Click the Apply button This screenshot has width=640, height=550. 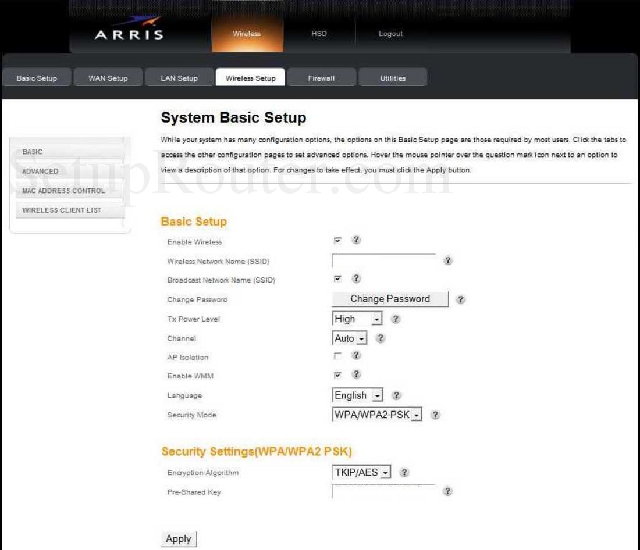click(x=179, y=539)
